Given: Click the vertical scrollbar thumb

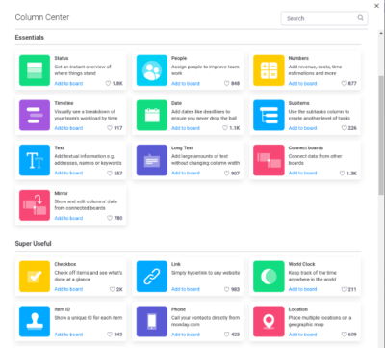Looking at the screenshot, I should click(381, 135).
